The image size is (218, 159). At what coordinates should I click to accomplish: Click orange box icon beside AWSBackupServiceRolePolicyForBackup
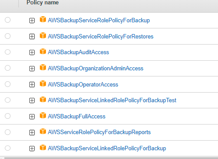click(43, 19)
